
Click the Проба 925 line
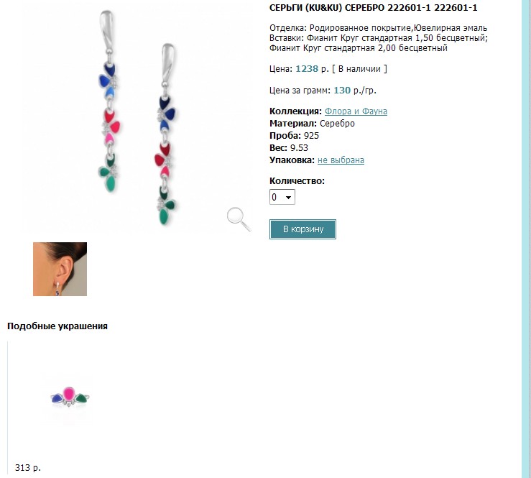pos(295,136)
